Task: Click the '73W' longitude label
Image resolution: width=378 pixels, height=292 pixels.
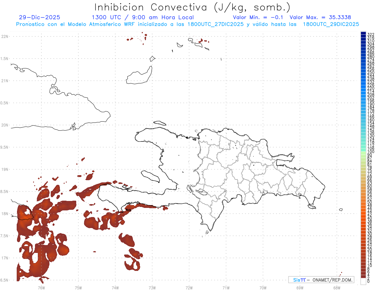Action: 152,288
